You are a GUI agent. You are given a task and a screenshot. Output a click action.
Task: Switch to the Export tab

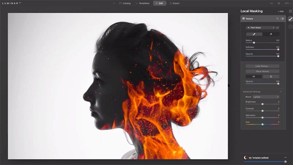(174, 3)
